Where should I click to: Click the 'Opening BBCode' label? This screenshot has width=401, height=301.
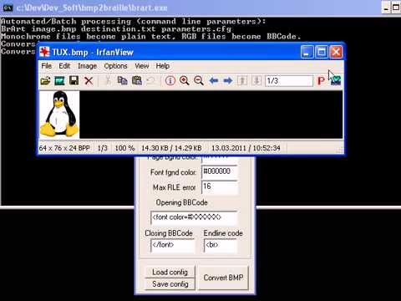[181, 202]
